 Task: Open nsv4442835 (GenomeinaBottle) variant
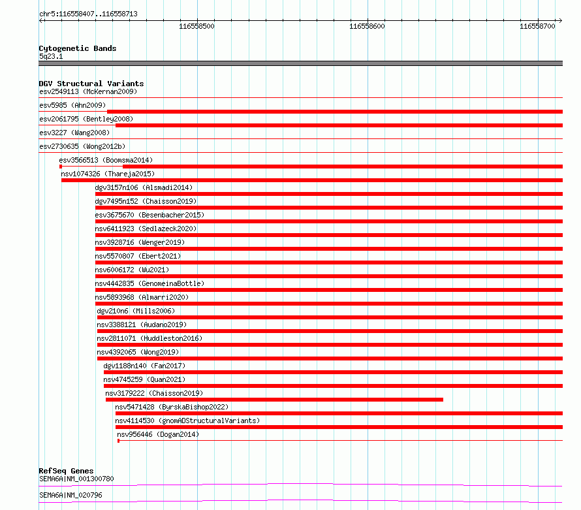click(149, 283)
